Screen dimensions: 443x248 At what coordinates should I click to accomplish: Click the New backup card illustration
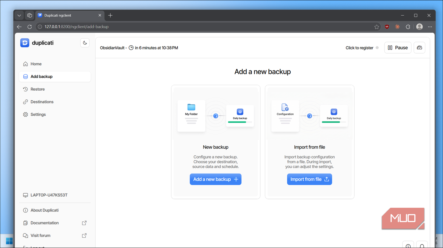coord(216,116)
